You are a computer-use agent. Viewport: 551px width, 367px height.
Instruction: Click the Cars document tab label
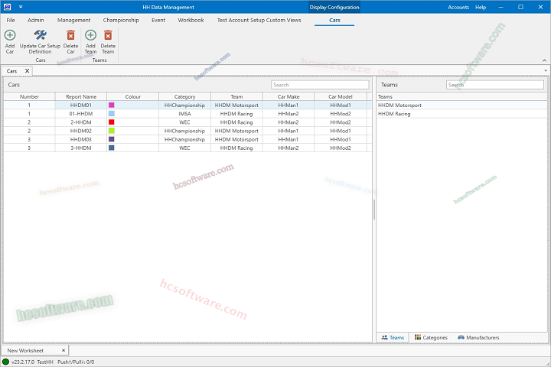[11, 71]
